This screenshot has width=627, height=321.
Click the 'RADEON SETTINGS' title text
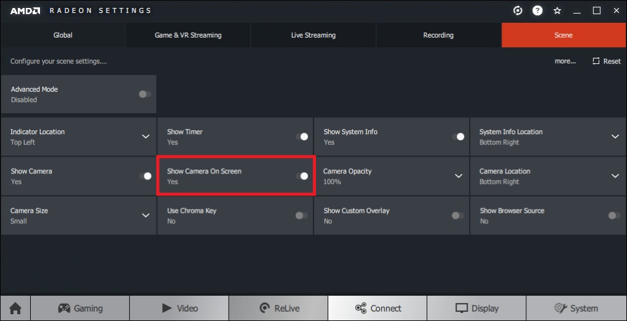pyautogui.click(x=100, y=11)
